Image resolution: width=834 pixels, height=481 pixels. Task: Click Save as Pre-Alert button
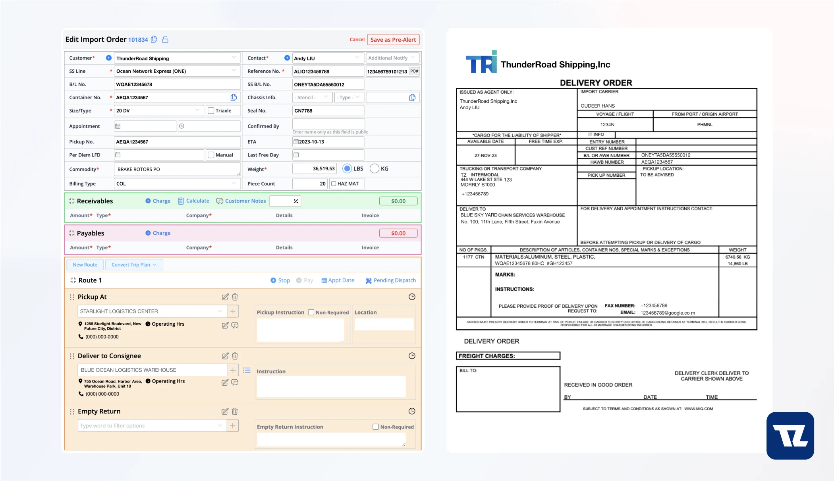[x=393, y=40]
